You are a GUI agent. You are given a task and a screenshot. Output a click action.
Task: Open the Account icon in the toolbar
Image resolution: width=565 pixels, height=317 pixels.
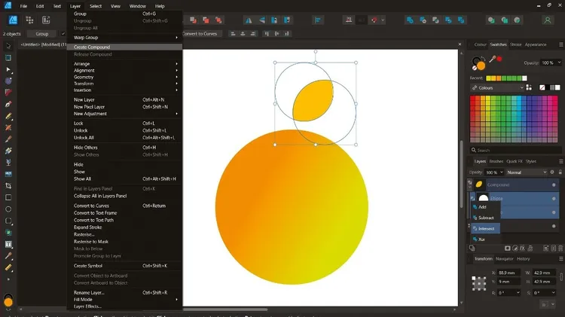tap(548, 20)
